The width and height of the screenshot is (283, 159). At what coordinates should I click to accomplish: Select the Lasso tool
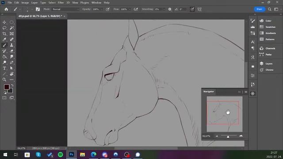tap(4, 28)
